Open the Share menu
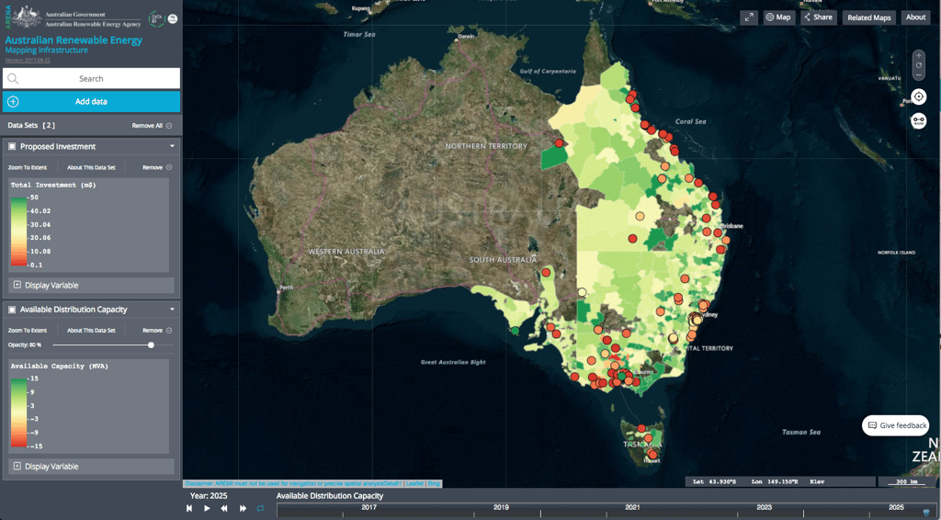This screenshot has width=941, height=520. pyautogui.click(x=818, y=17)
